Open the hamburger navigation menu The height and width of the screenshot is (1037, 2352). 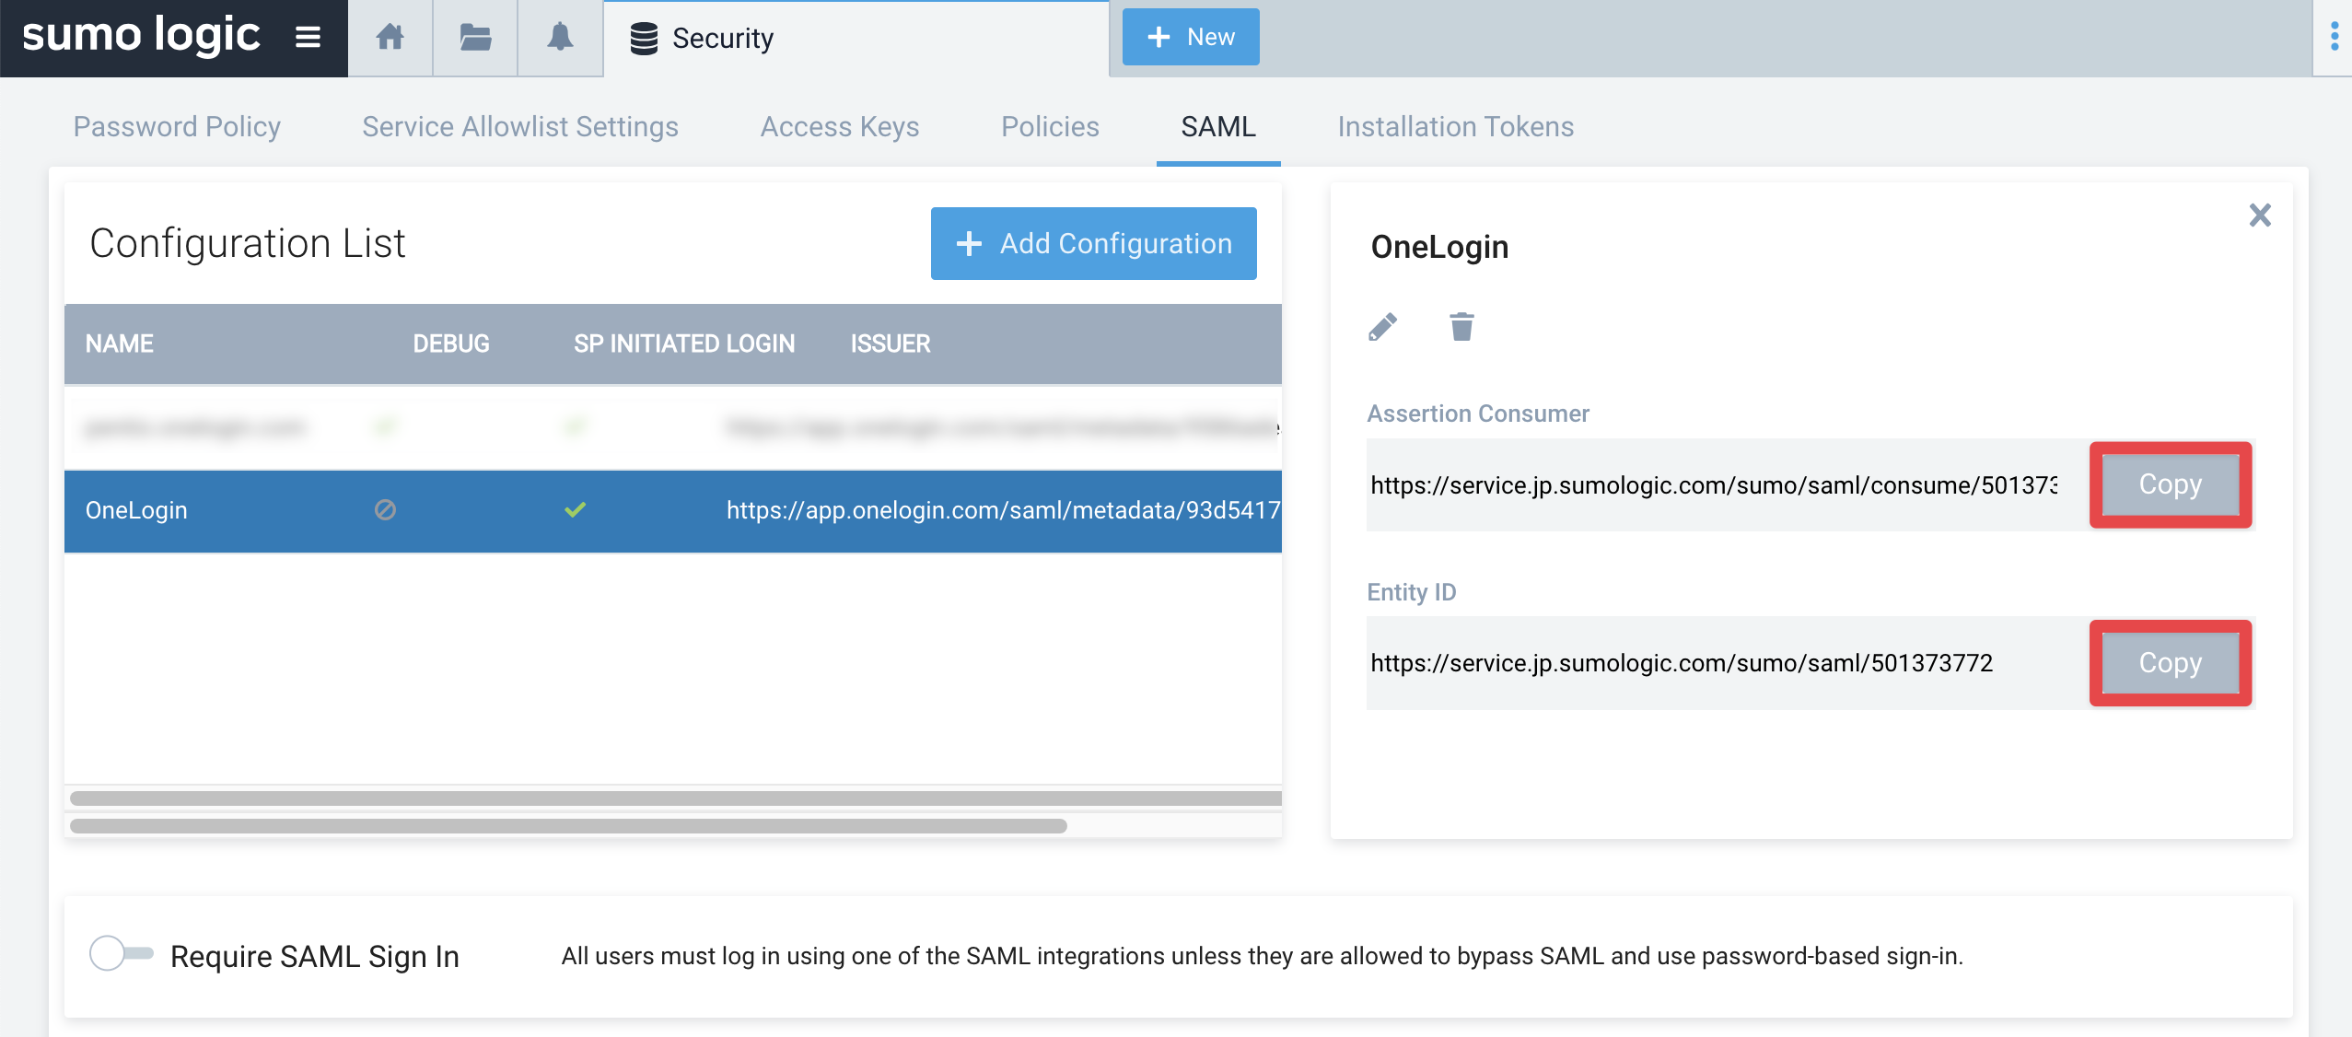pos(308,38)
